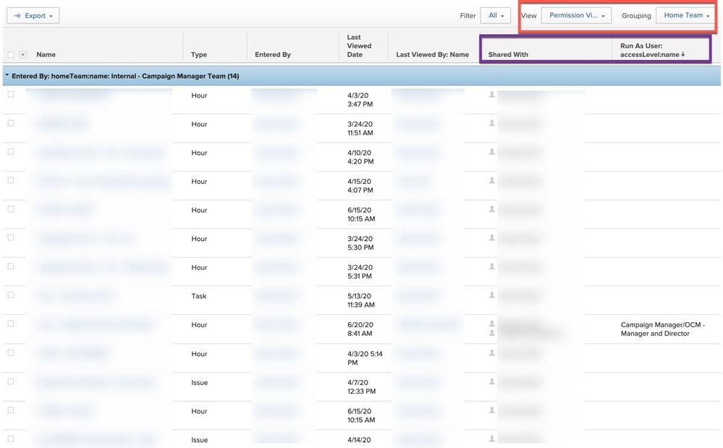Toggle the select-all checkbox in the header
The height and width of the screenshot is (448, 723).
[x=10, y=55]
